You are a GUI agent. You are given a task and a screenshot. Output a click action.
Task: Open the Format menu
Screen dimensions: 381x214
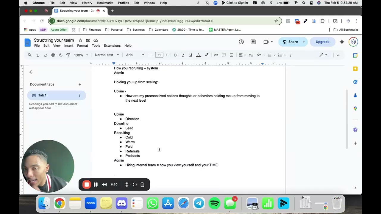(x=82, y=46)
